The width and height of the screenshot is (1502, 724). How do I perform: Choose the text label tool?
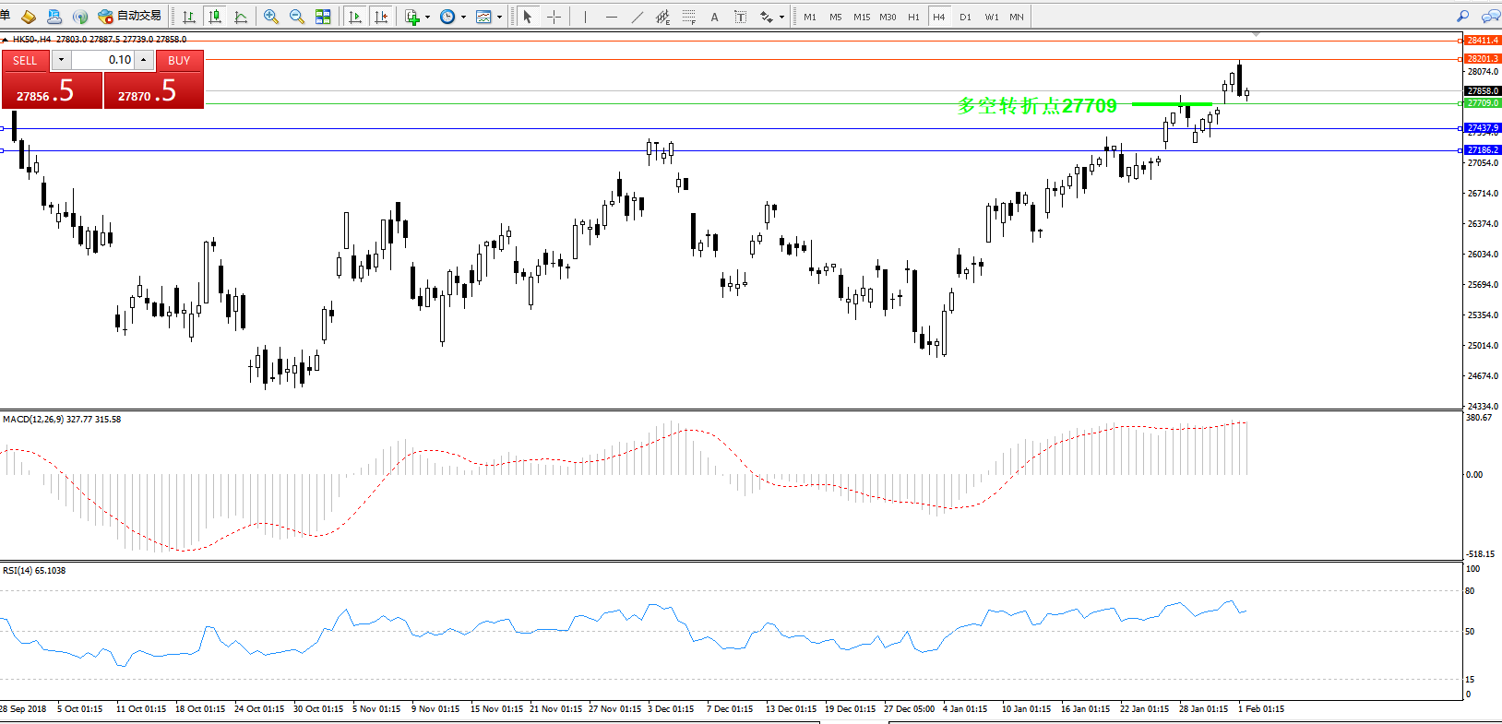714,17
